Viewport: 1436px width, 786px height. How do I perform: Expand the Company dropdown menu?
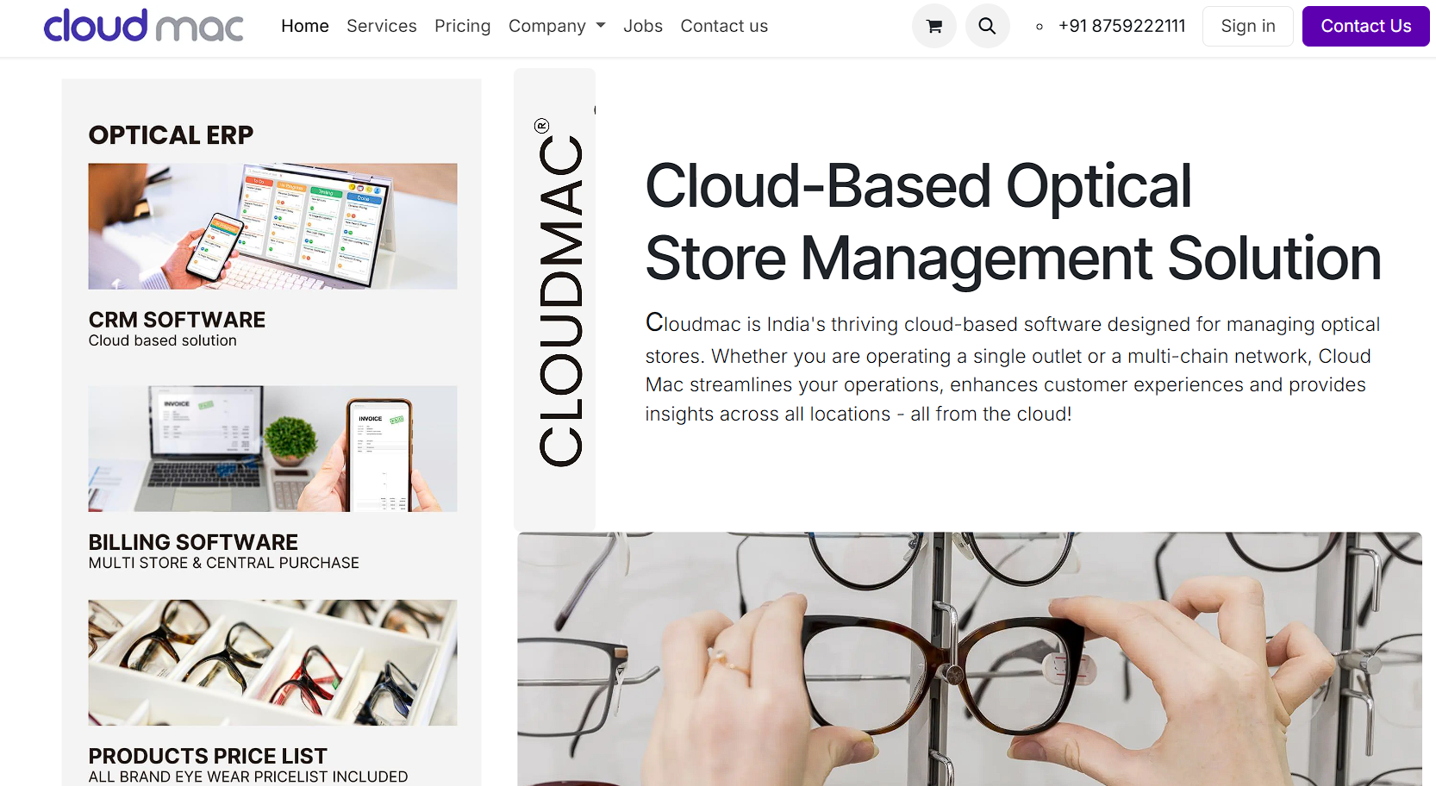(556, 26)
